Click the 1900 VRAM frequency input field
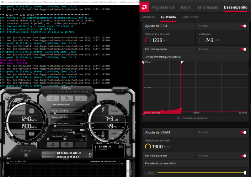The width and height of the screenshot is (251, 177). (150, 173)
